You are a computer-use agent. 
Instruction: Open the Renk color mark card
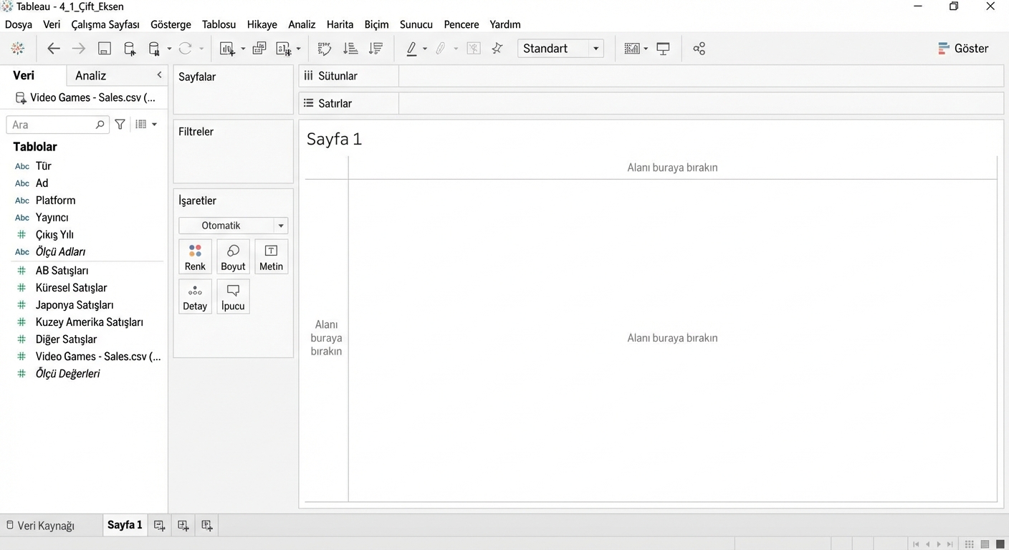pos(195,257)
